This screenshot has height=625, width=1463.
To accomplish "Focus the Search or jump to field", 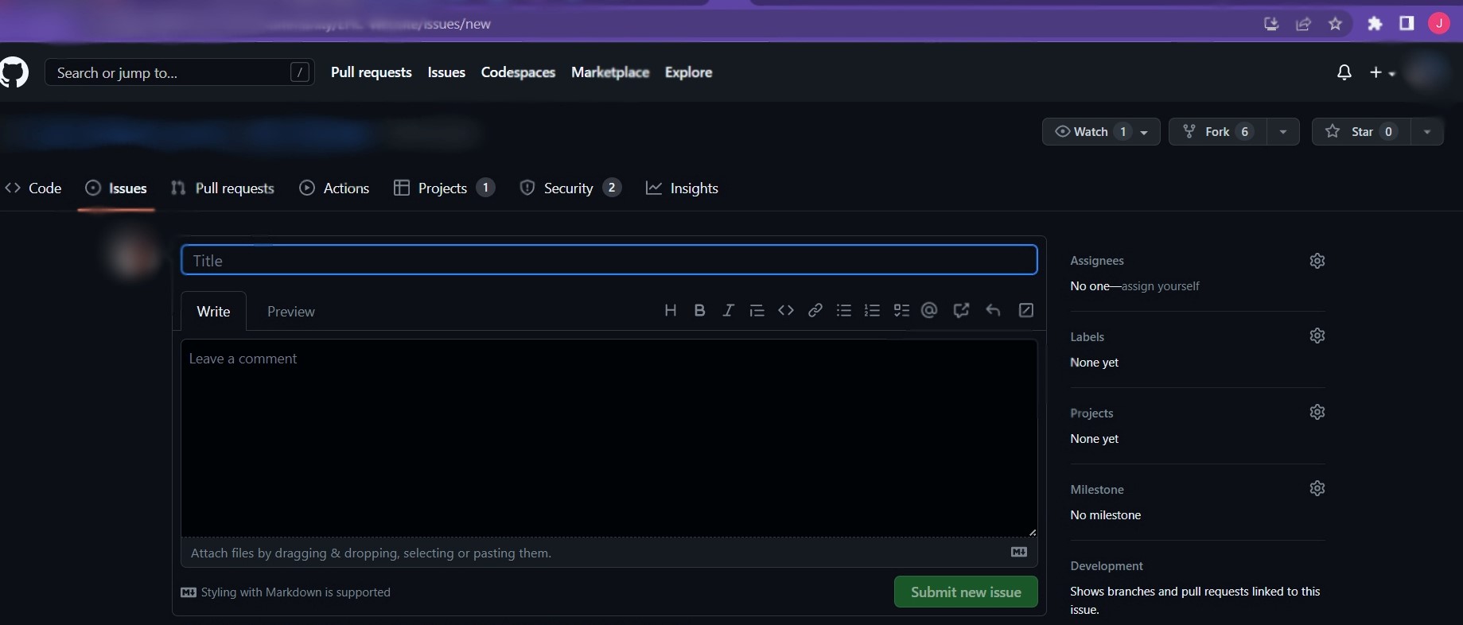I will 180,72.
